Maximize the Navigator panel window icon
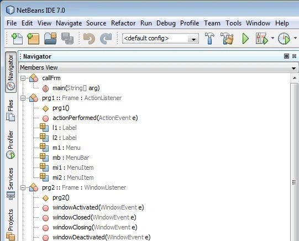This screenshot has width=299, height=241. pos(286,56)
